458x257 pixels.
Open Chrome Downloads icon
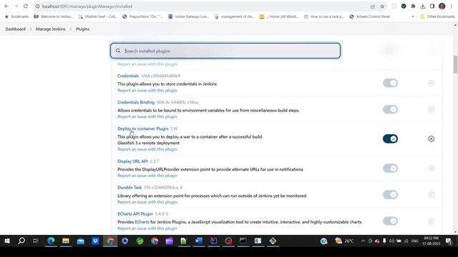pos(423,6)
